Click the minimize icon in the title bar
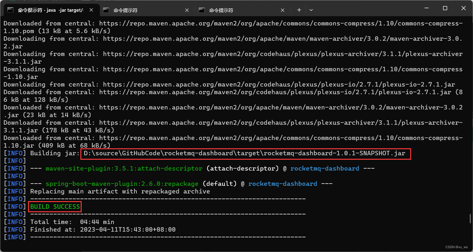 [426, 8]
